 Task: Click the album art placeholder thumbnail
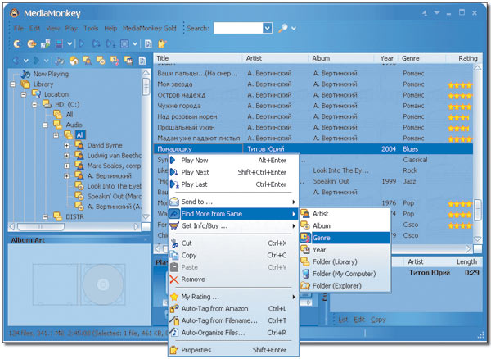click(79, 284)
